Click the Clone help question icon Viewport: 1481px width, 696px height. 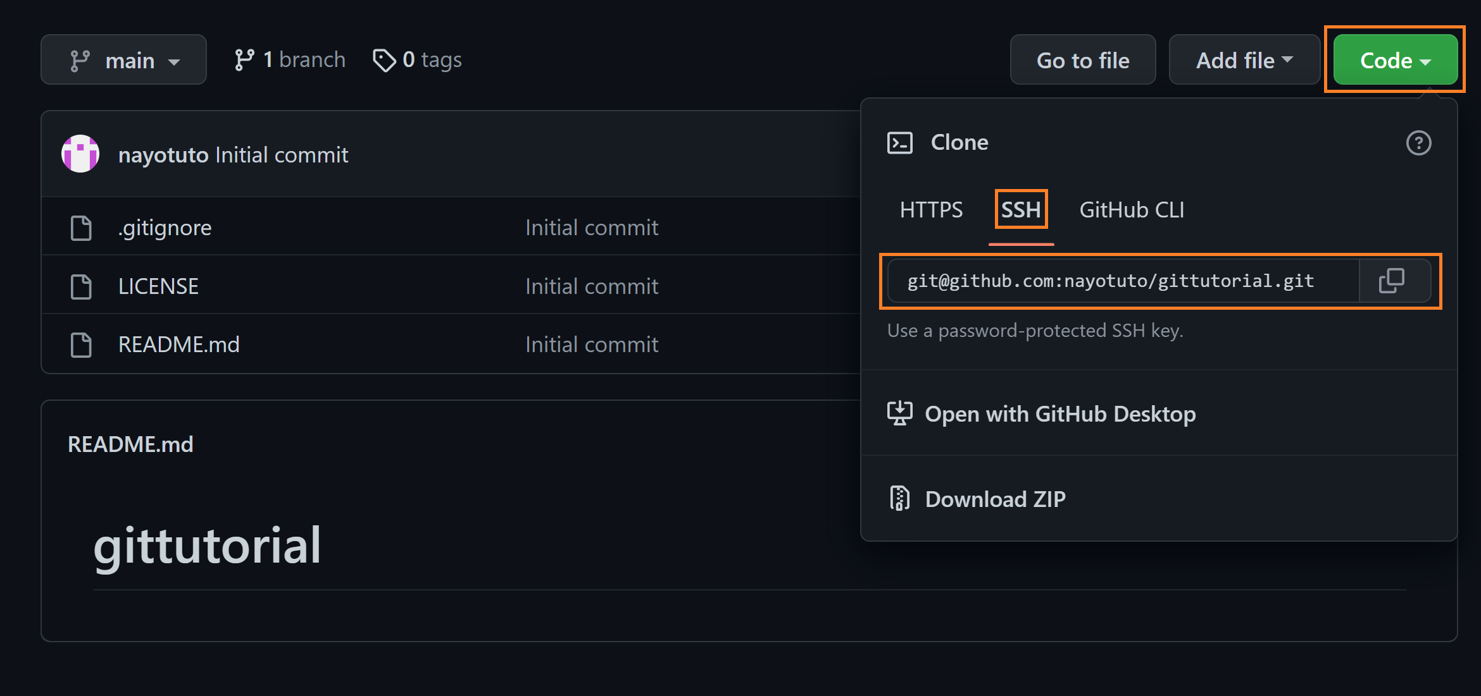pos(1418,143)
